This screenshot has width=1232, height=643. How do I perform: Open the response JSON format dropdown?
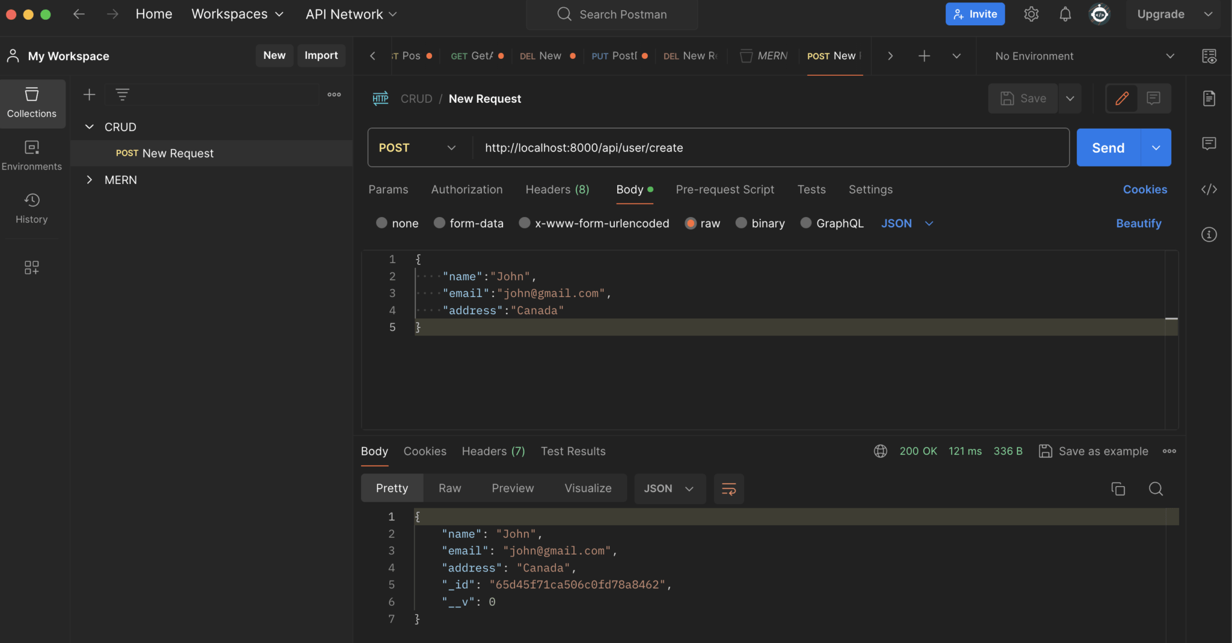(x=670, y=488)
